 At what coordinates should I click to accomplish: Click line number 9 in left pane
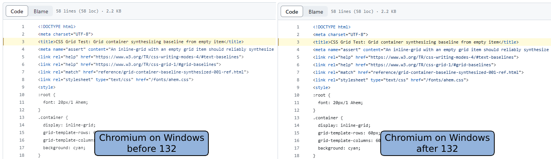coord(23,87)
